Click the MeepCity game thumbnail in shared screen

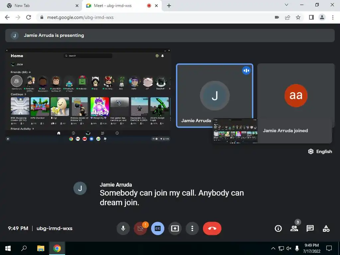(x=100, y=107)
